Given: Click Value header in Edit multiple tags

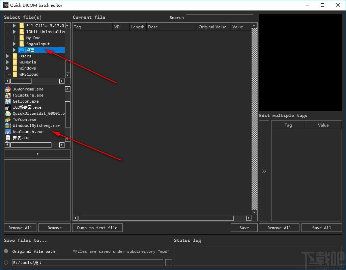Looking at the screenshot, I should [323, 125].
